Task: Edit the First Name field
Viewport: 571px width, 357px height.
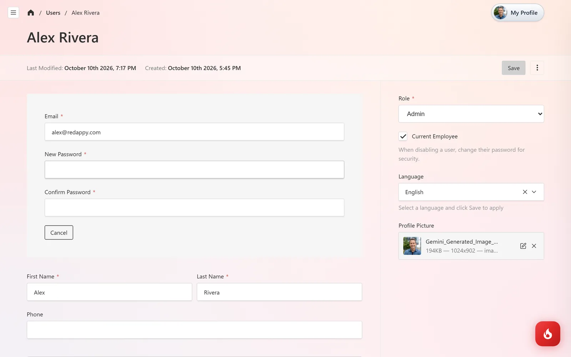Action: click(x=109, y=292)
